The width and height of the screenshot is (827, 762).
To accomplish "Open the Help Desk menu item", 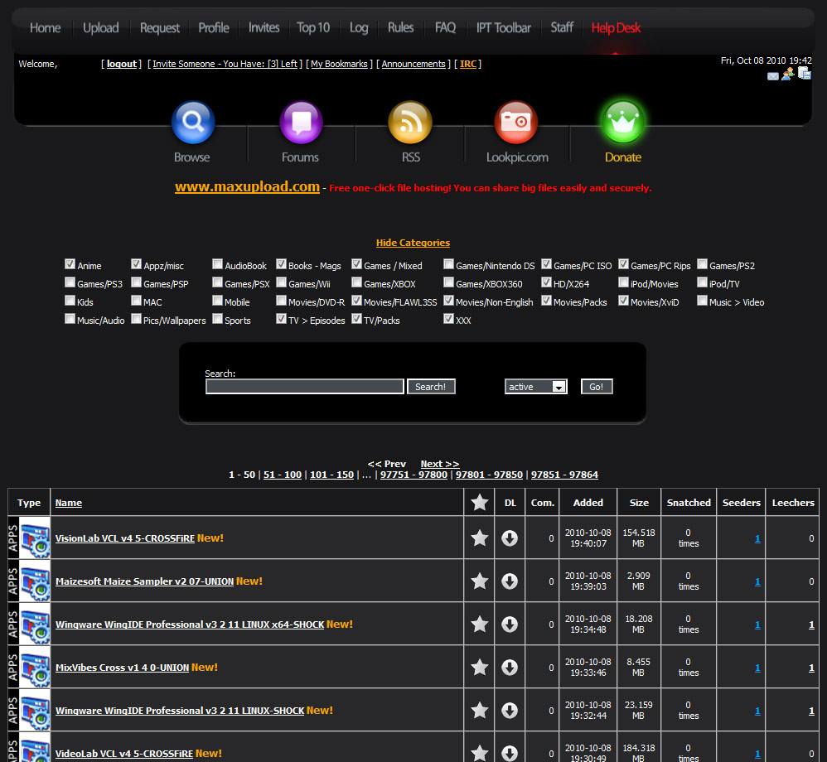I will [x=616, y=27].
